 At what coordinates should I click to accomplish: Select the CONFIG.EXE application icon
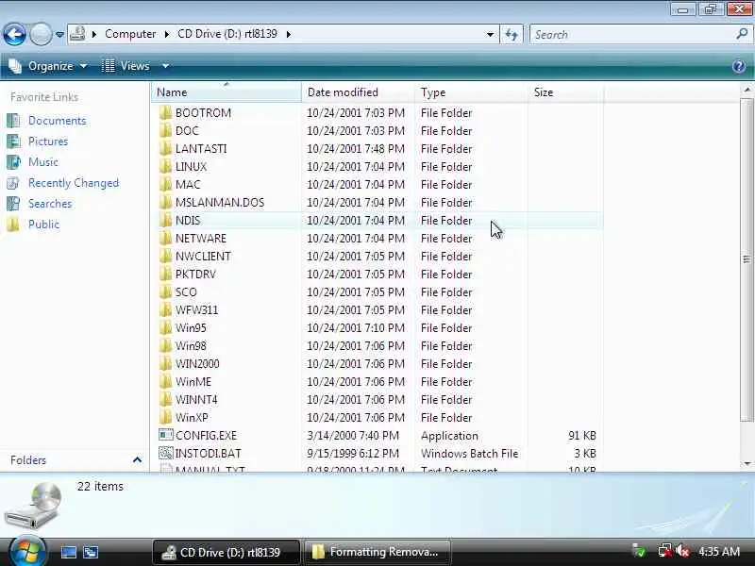tap(166, 435)
